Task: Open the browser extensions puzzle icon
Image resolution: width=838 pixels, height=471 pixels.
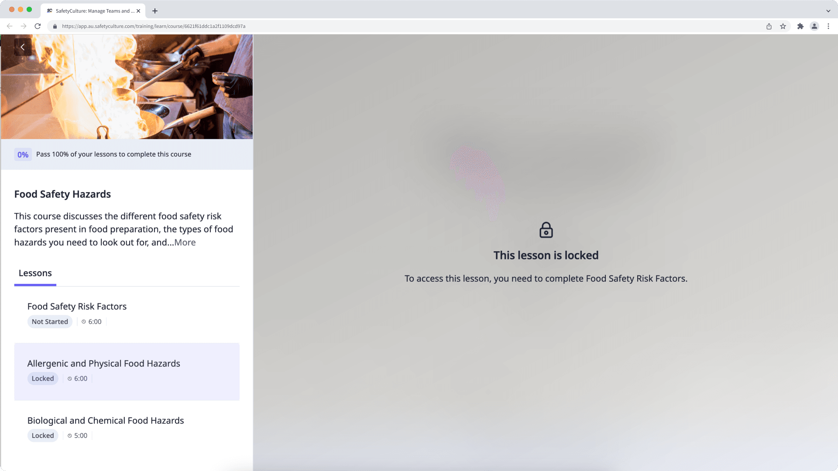Action: [800, 26]
